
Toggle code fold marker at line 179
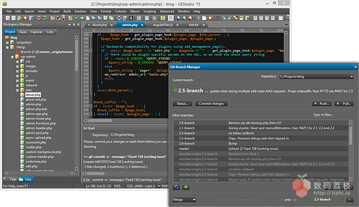point(91,114)
